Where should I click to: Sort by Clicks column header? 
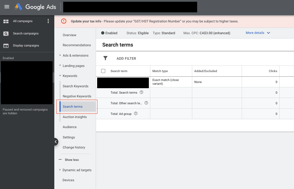click(x=273, y=71)
